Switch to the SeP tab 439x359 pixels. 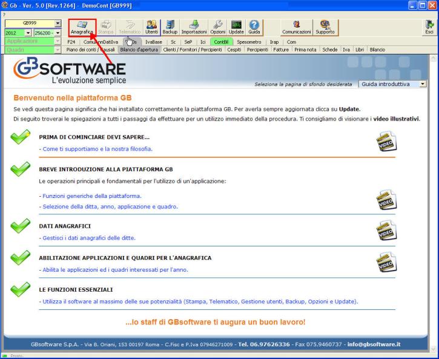(188, 42)
